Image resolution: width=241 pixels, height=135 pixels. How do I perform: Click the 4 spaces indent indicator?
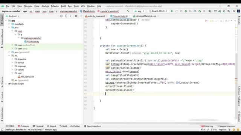(x=223, y=130)
